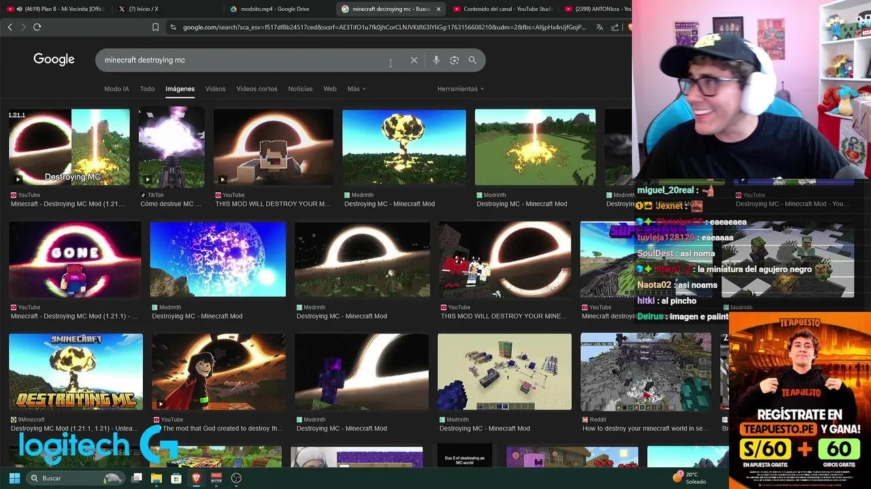Open the yellow ground explosion Modrinth thumbnail

535,147
